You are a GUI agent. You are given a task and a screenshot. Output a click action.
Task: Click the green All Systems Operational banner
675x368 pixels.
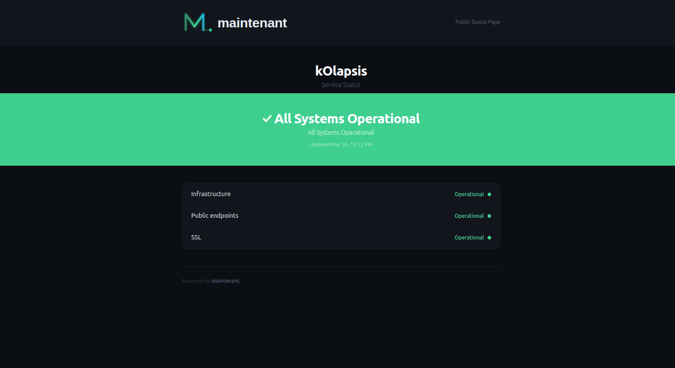click(x=340, y=129)
